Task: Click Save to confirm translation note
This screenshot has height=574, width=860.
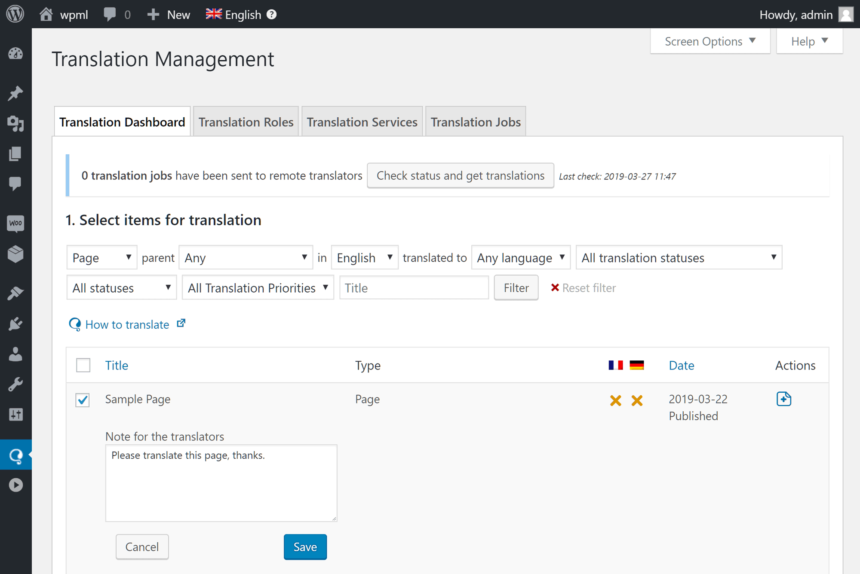Action: 306,547
